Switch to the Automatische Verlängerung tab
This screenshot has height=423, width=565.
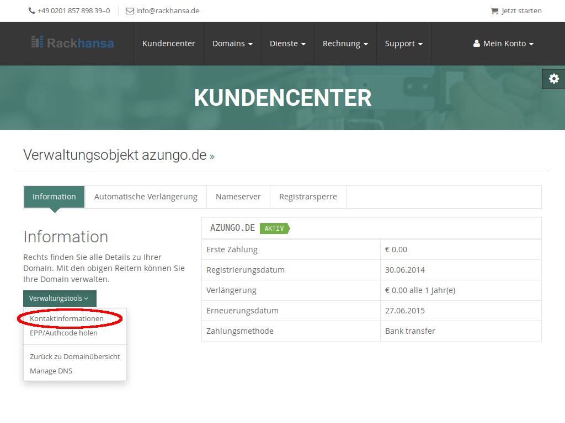146,197
